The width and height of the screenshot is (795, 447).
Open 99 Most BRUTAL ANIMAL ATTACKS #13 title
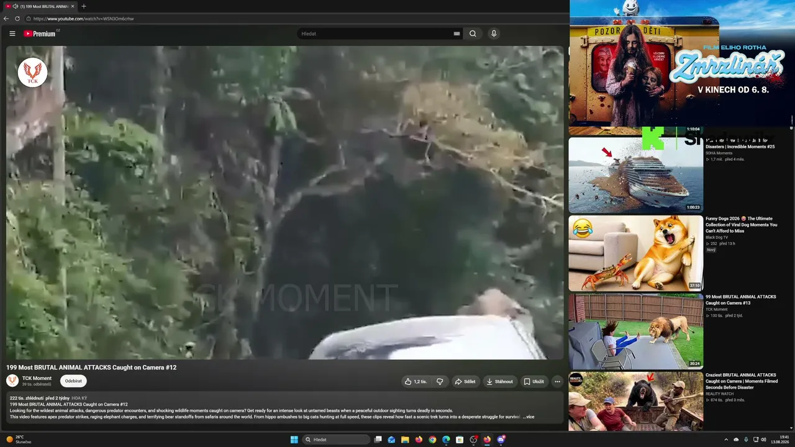pyautogui.click(x=741, y=300)
